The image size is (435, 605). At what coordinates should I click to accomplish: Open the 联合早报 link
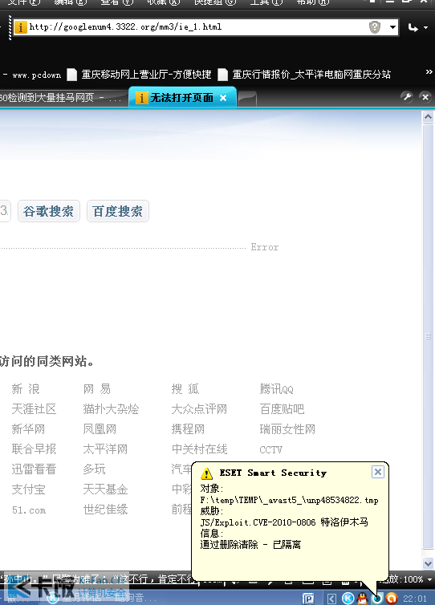(x=34, y=449)
